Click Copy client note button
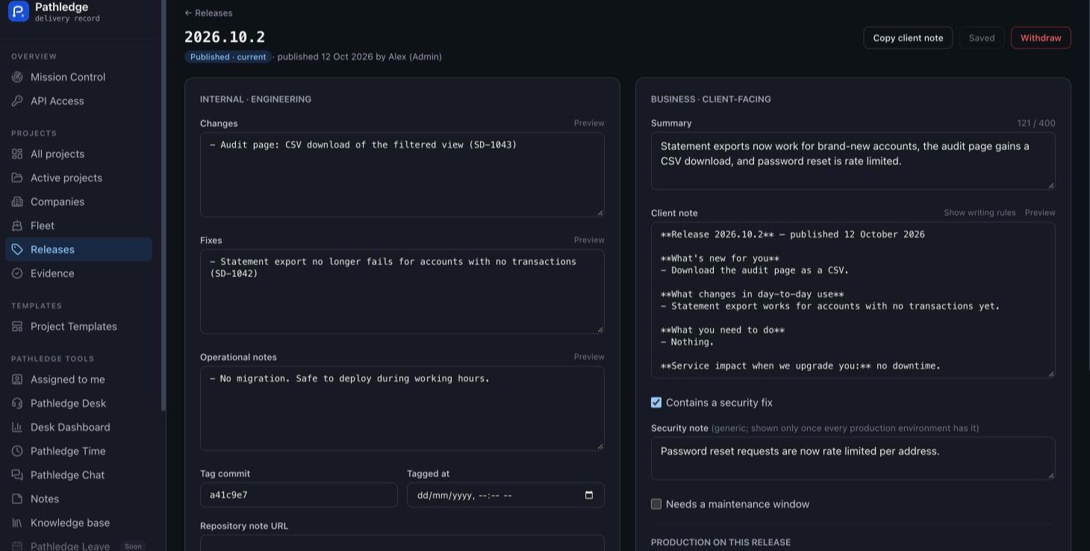1090x551 pixels. (908, 38)
